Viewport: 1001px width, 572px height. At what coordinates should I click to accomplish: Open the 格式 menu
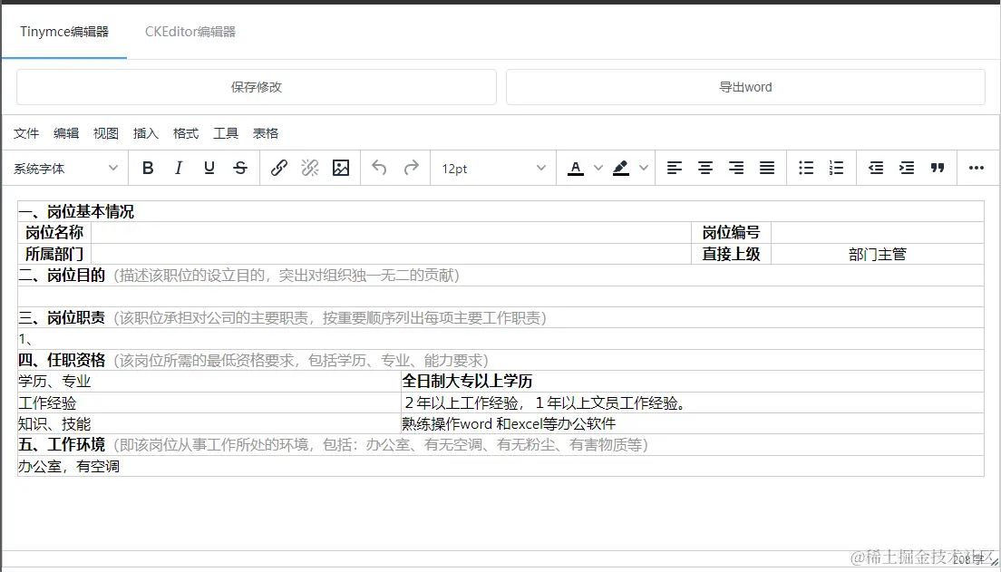click(186, 133)
